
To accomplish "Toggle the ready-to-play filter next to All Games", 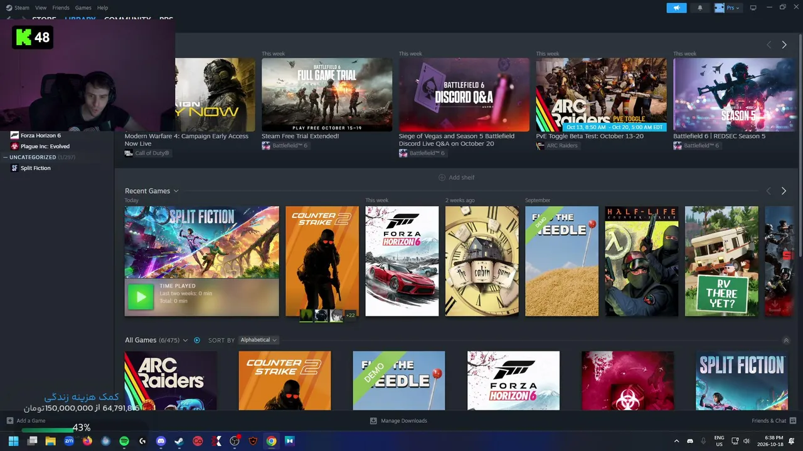I will [x=196, y=340].
